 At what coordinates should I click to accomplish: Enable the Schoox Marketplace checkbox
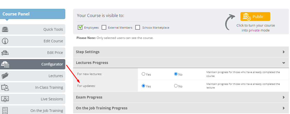pyautogui.click(x=138, y=27)
